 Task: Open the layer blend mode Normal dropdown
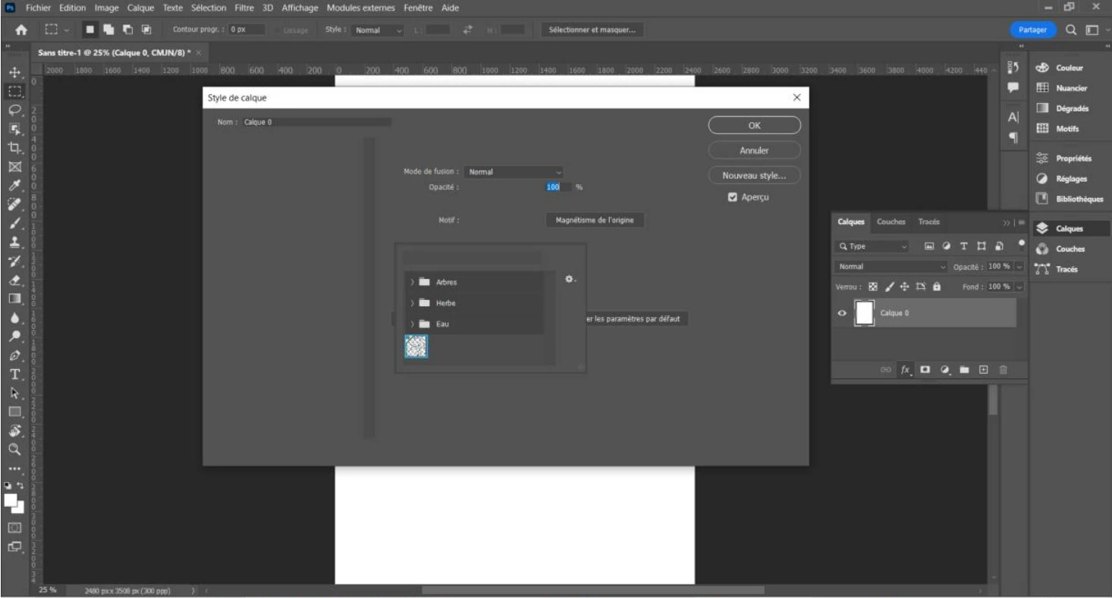[x=892, y=267]
